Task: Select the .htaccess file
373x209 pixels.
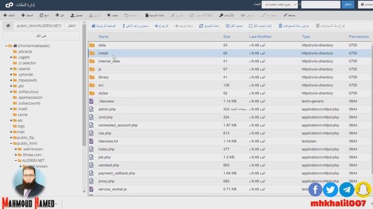Action: coord(230,101)
